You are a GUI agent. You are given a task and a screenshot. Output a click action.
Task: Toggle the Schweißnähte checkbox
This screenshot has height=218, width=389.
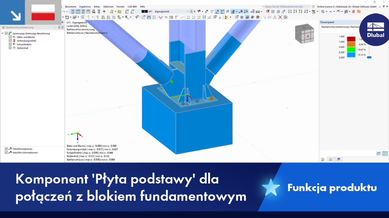coord(10,44)
